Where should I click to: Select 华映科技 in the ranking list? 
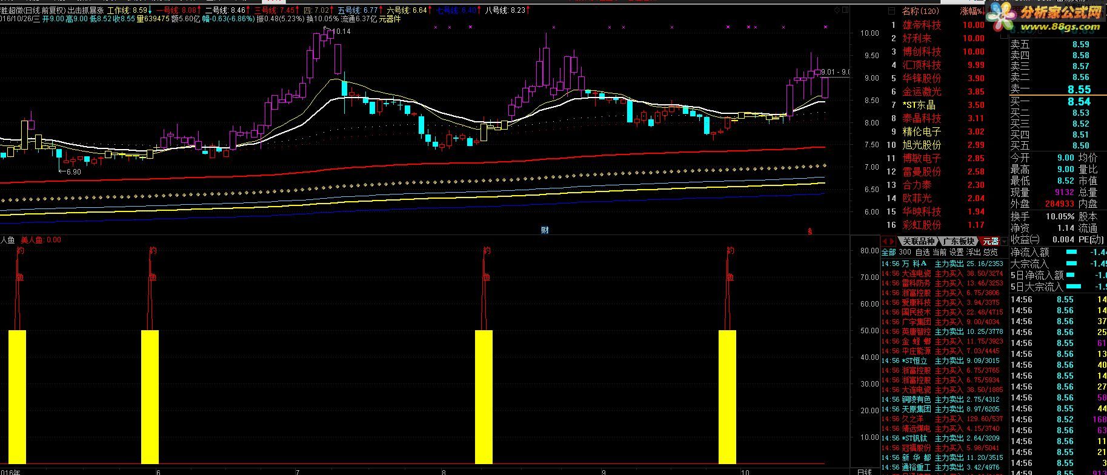point(922,211)
